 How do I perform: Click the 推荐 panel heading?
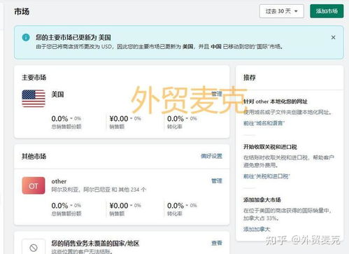click(250, 78)
